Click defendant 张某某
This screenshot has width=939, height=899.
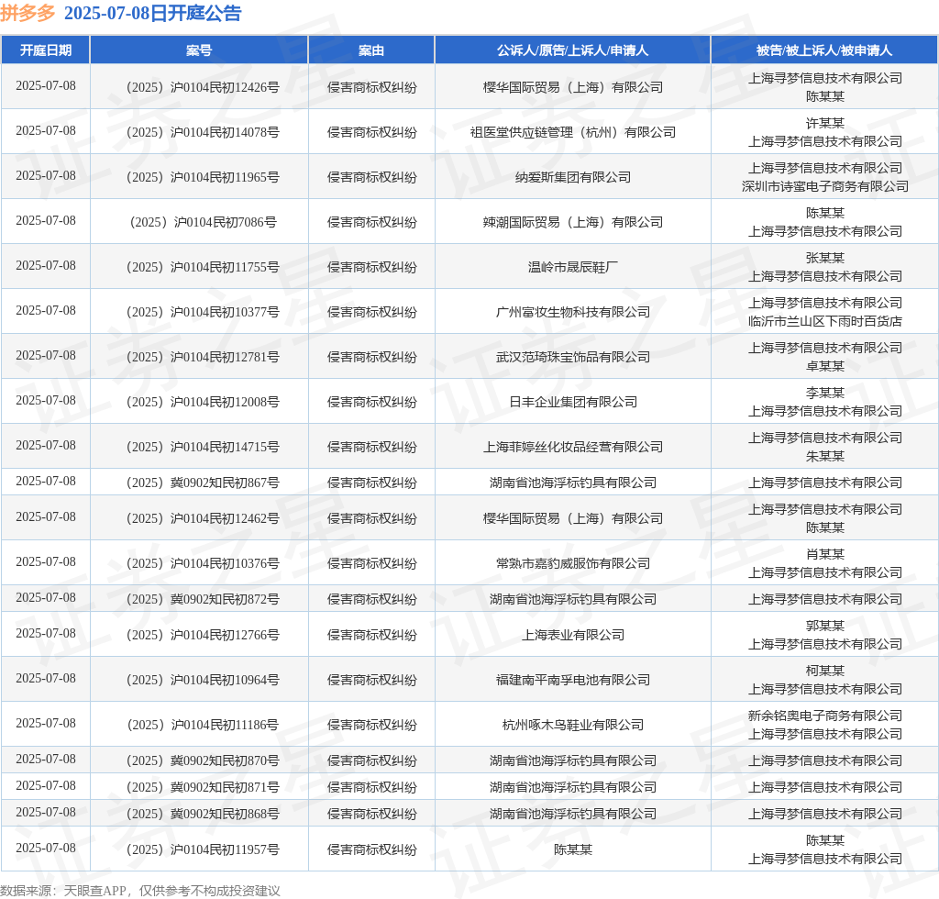pos(824,258)
